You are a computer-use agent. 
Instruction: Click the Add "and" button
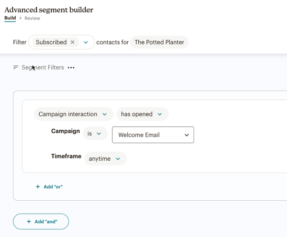pos(41,222)
